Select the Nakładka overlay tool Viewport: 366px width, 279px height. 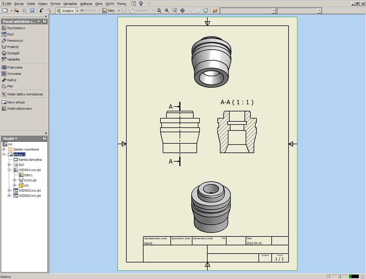[11, 59]
